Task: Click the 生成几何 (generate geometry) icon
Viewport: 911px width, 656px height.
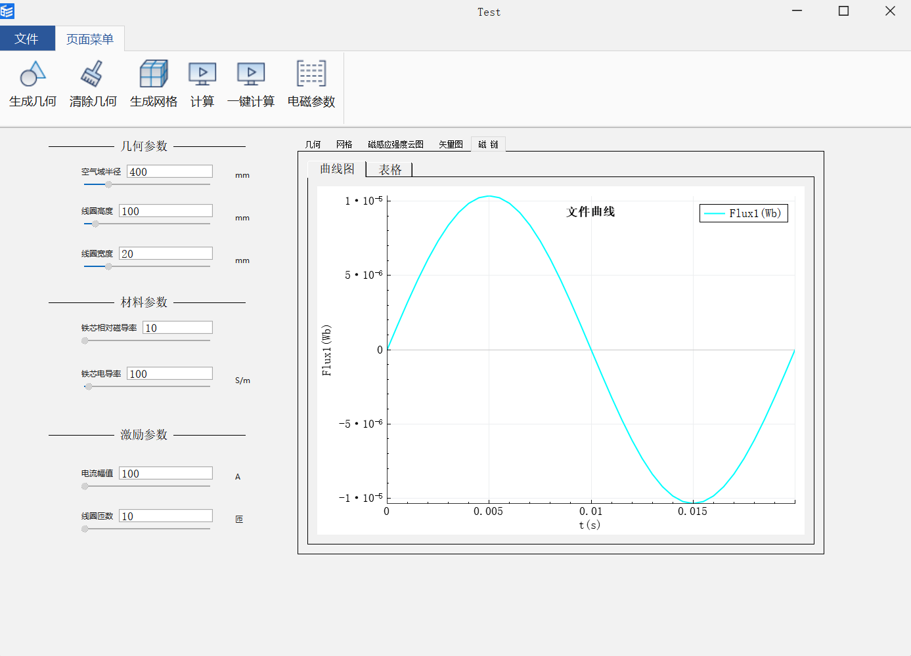Action: pos(33,73)
